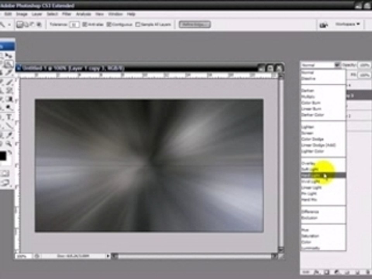Viewport: 372px width, 279px height.
Task: Click the document horizontal scrollbar
Action: point(195,256)
